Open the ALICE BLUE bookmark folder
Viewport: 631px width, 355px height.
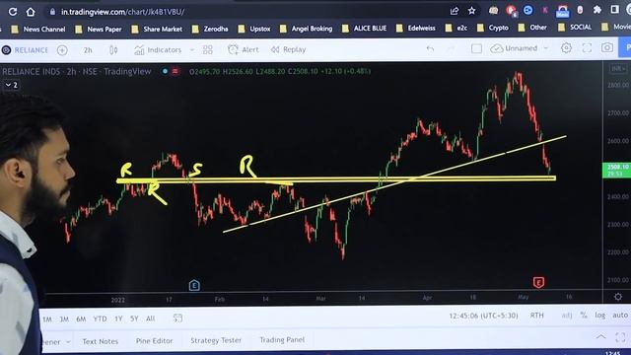coord(364,29)
